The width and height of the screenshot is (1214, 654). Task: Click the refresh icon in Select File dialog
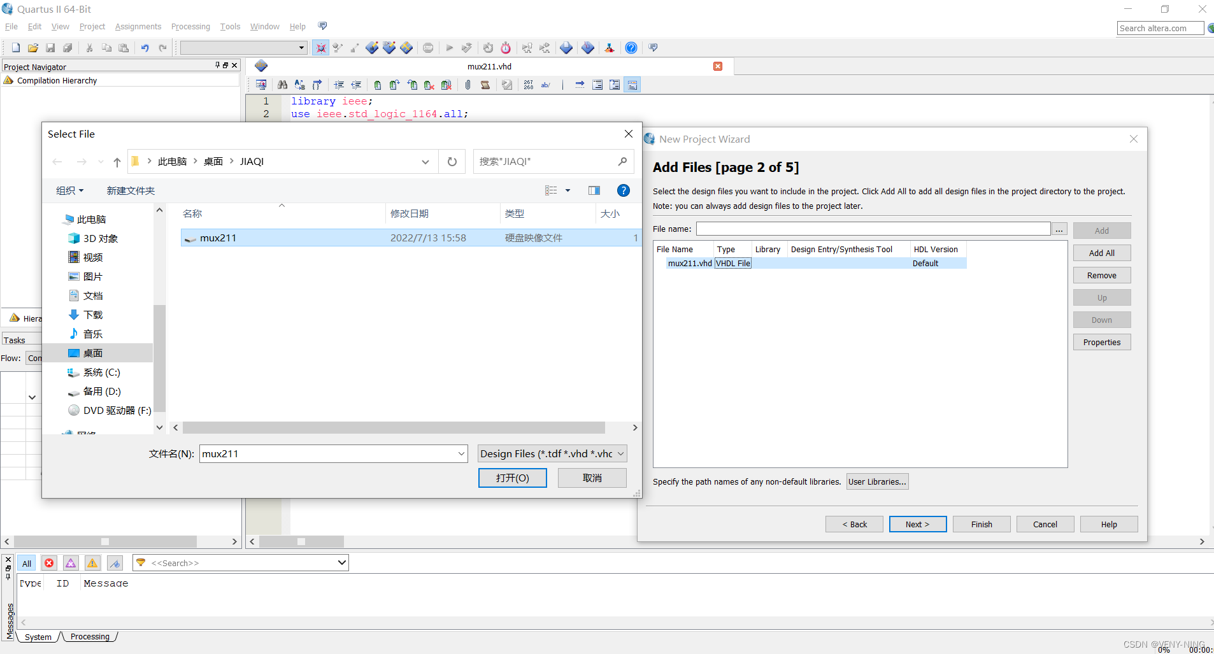pyautogui.click(x=452, y=162)
